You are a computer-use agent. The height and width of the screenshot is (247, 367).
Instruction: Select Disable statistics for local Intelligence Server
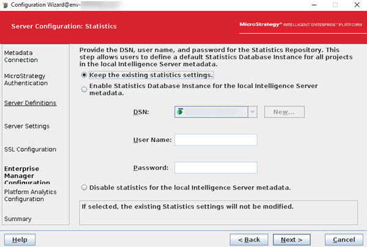[84, 187]
